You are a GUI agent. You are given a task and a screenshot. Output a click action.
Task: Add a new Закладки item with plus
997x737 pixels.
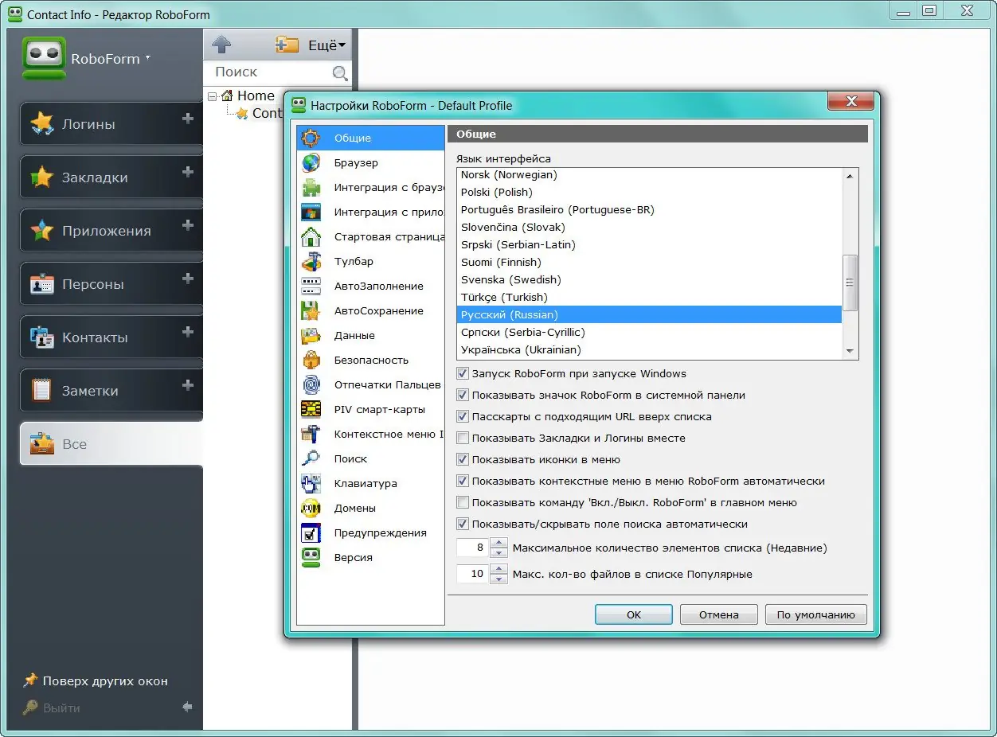[x=188, y=172]
